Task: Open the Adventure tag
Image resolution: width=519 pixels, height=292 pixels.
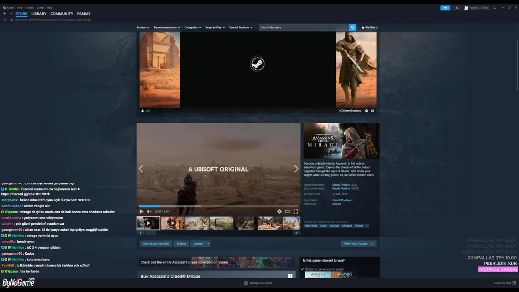Action: pos(347,225)
